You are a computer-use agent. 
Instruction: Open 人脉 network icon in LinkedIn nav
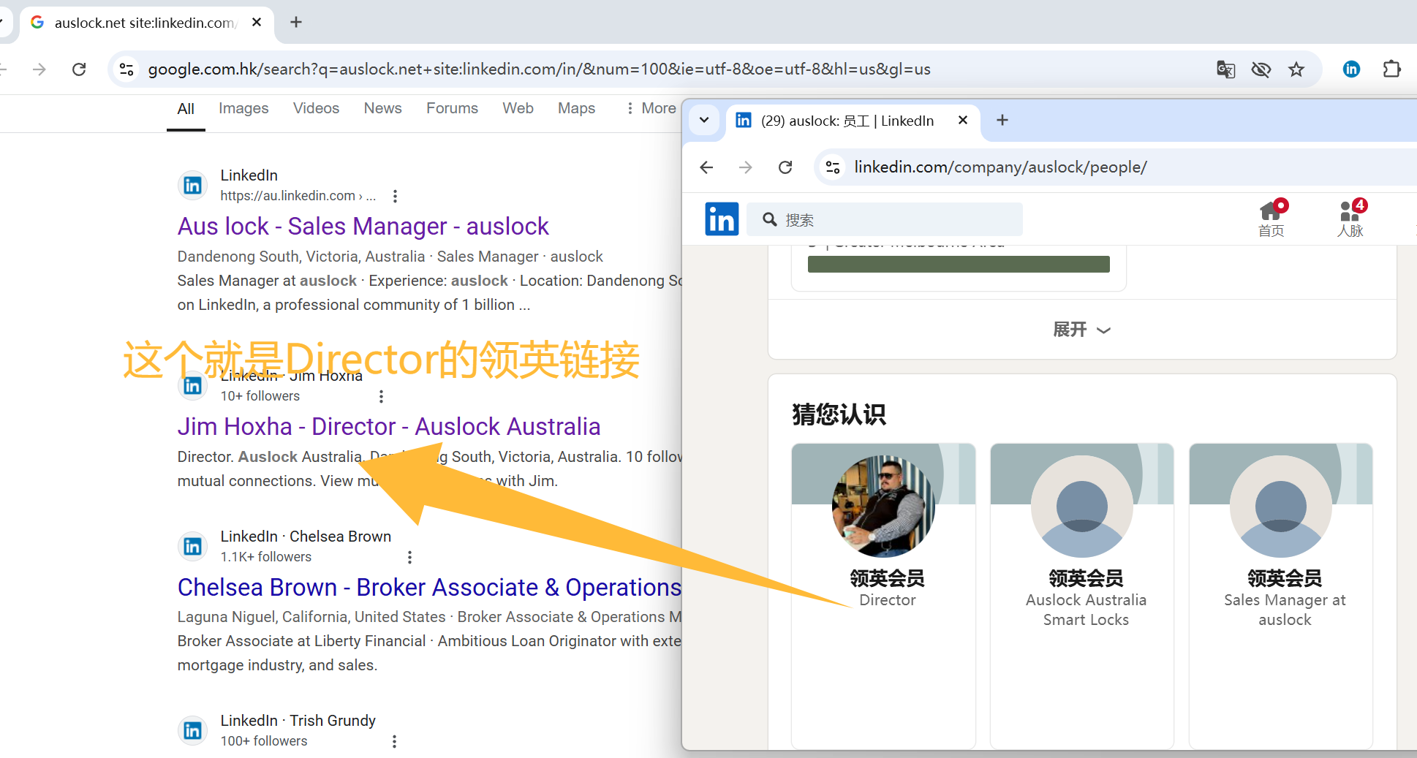[x=1350, y=219]
